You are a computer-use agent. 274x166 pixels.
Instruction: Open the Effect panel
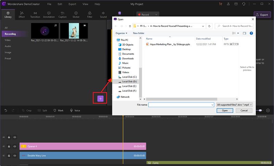point(22,15)
